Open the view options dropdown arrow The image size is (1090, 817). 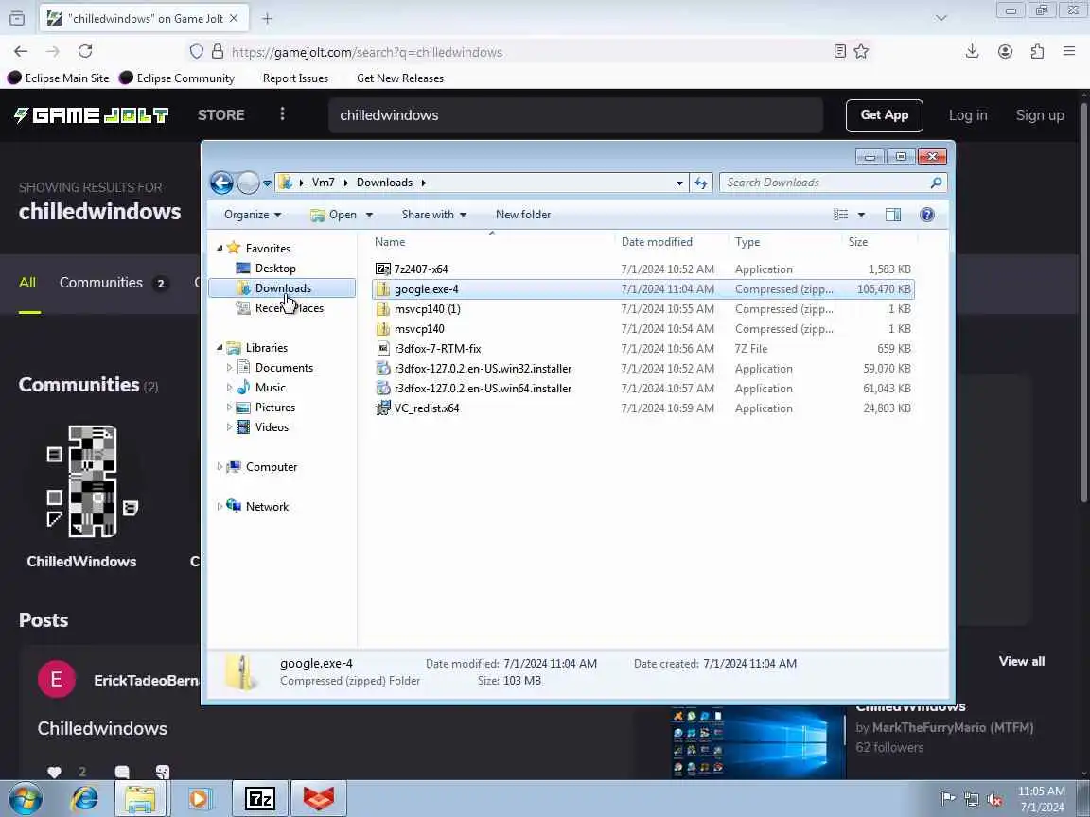861,215
